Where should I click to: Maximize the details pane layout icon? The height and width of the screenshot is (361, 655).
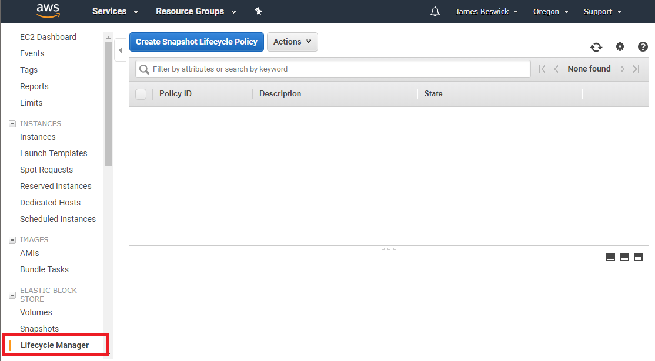click(639, 257)
